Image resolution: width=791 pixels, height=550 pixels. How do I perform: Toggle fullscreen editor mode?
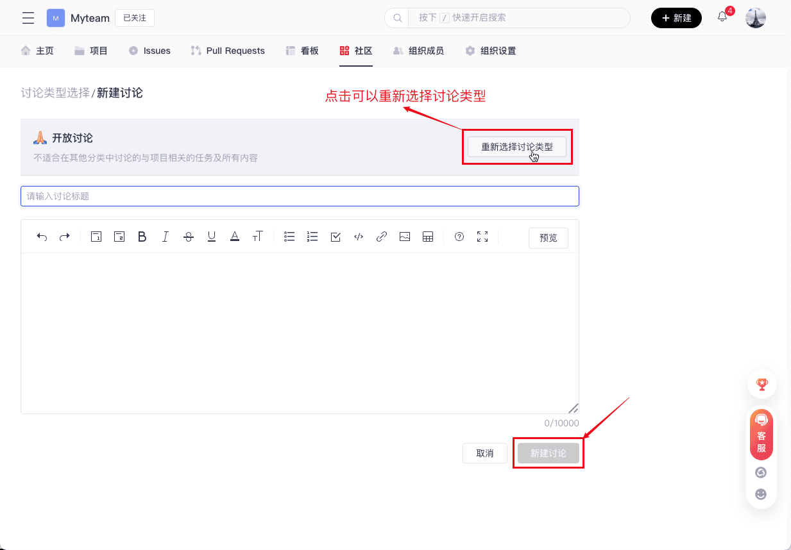tap(482, 237)
